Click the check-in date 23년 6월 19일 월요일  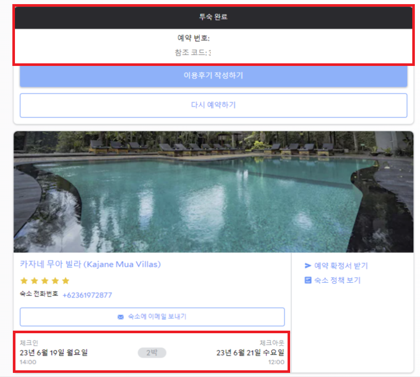(54, 353)
